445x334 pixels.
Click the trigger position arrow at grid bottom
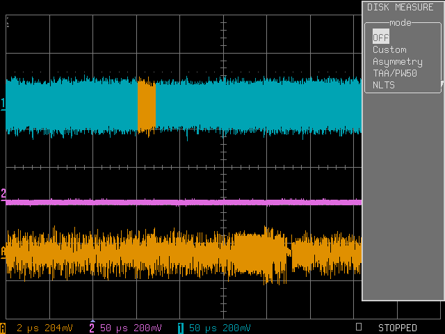[92, 321]
